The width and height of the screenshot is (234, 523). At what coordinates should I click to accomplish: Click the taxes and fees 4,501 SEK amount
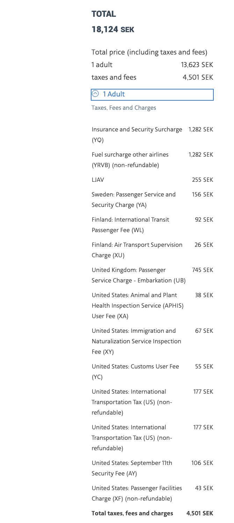click(198, 77)
